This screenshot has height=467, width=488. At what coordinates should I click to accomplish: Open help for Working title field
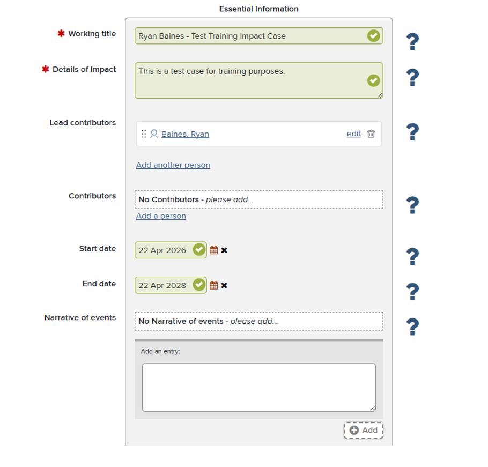(x=413, y=42)
